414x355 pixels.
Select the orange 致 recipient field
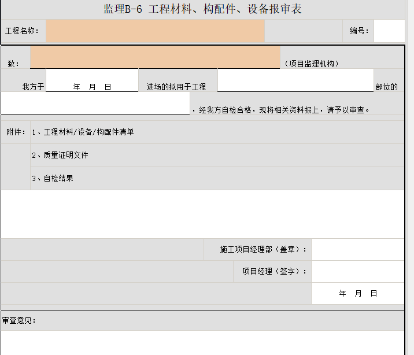click(x=155, y=57)
